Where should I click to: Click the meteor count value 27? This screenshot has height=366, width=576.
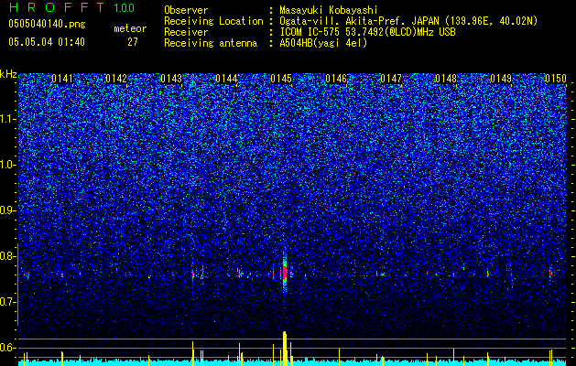click(133, 42)
